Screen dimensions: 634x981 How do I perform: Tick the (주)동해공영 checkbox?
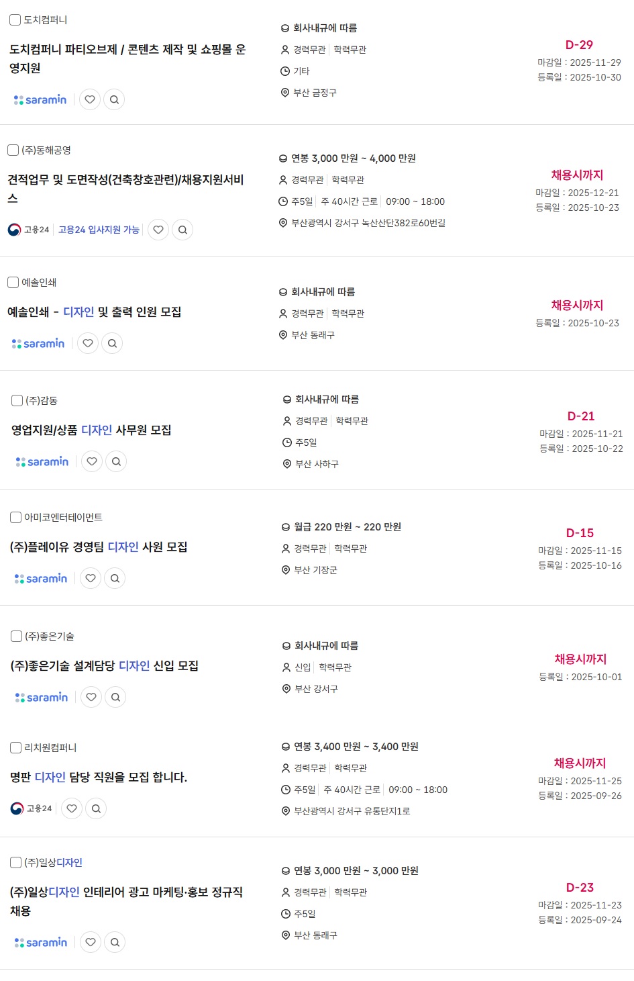tap(13, 150)
